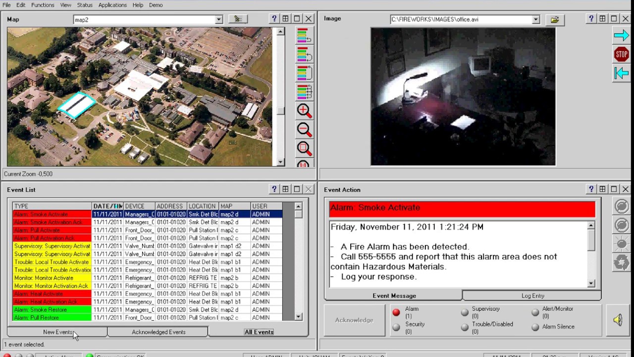Click the layer list icon with single return arrow
The image size is (634, 357).
(x=304, y=36)
